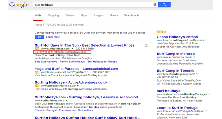Click the Google logo
The height and width of the screenshot is (119, 222).
tap(19, 5)
